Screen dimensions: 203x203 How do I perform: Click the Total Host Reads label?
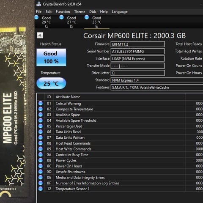click(x=189, y=44)
